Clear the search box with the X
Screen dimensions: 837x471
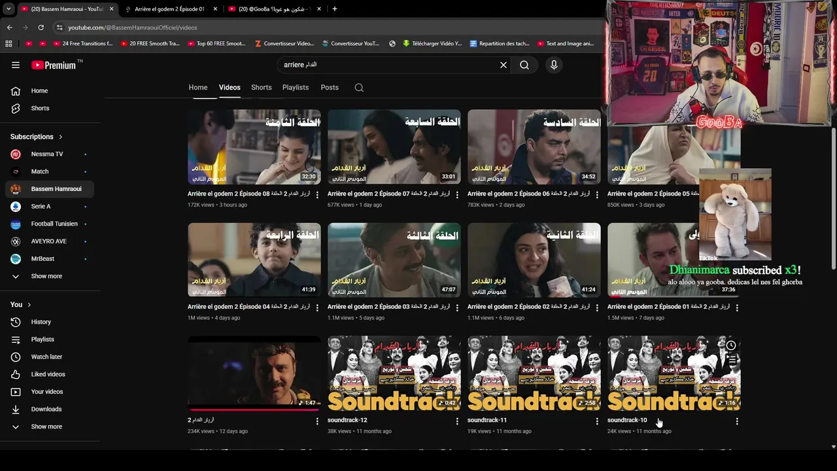pyautogui.click(x=504, y=65)
